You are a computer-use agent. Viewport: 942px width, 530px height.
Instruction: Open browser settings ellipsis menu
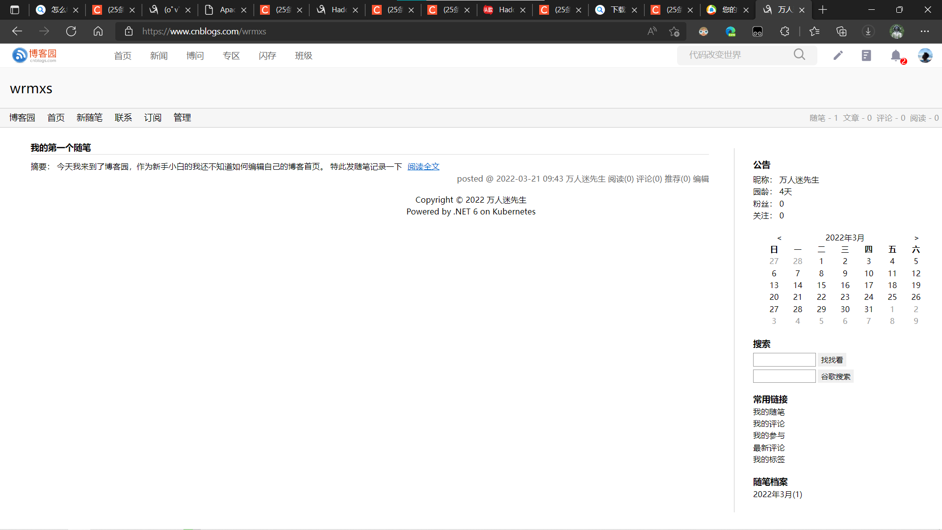pos(925,31)
